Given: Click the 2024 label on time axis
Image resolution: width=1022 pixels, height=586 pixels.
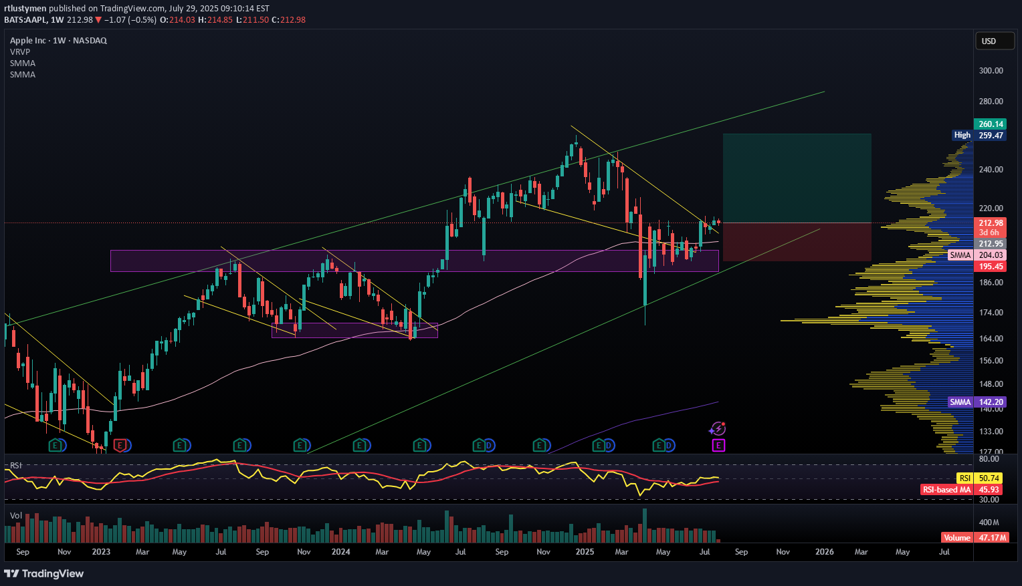Looking at the screenshot, I should pos(340,552).
